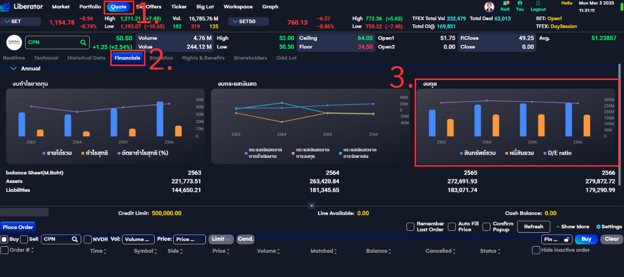Click the Logout icon
Screen dimensions: 624x277
(538, 3)
